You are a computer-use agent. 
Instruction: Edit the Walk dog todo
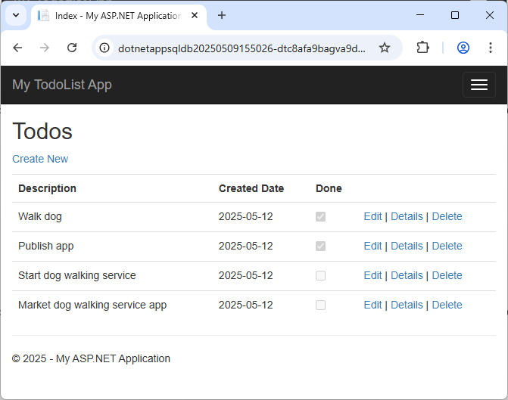(372, 216)
